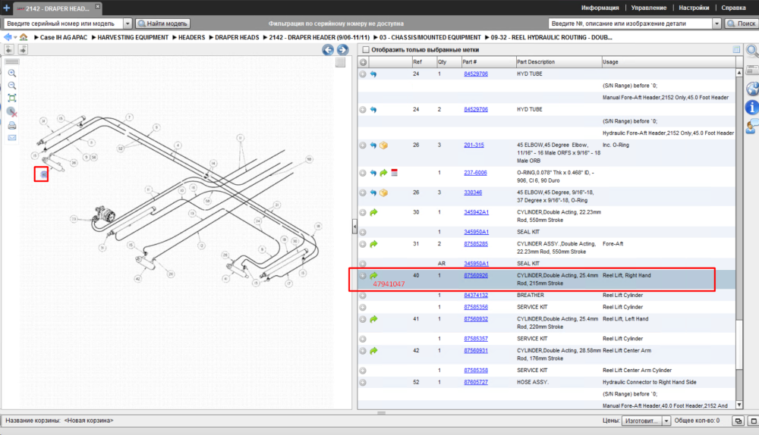Open the home icon in breadcrumb

point(24,37)
